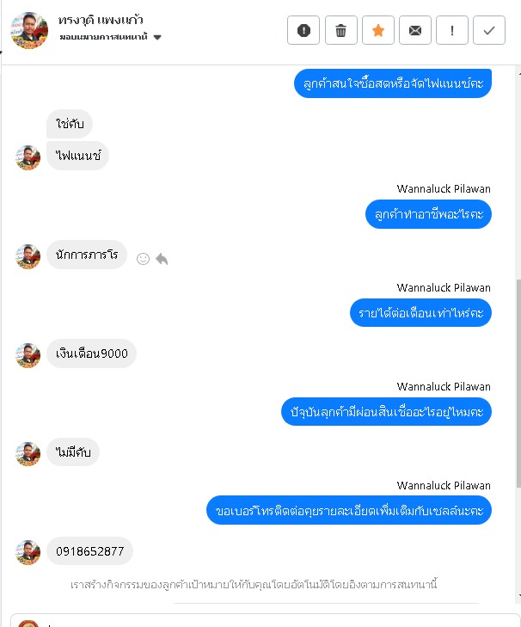521x627 pixels.
Task: Mark conversation unread with envelope icon
Action: (x=415, y=30)
